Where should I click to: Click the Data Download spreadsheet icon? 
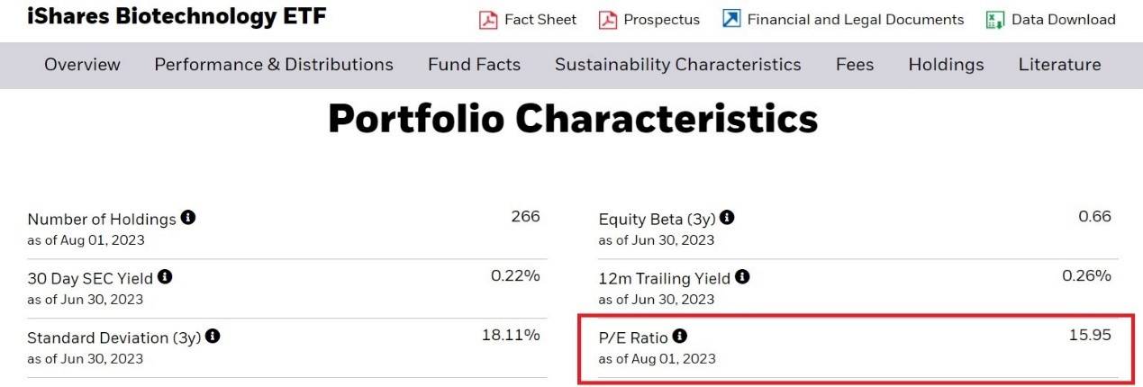point(995,20)
